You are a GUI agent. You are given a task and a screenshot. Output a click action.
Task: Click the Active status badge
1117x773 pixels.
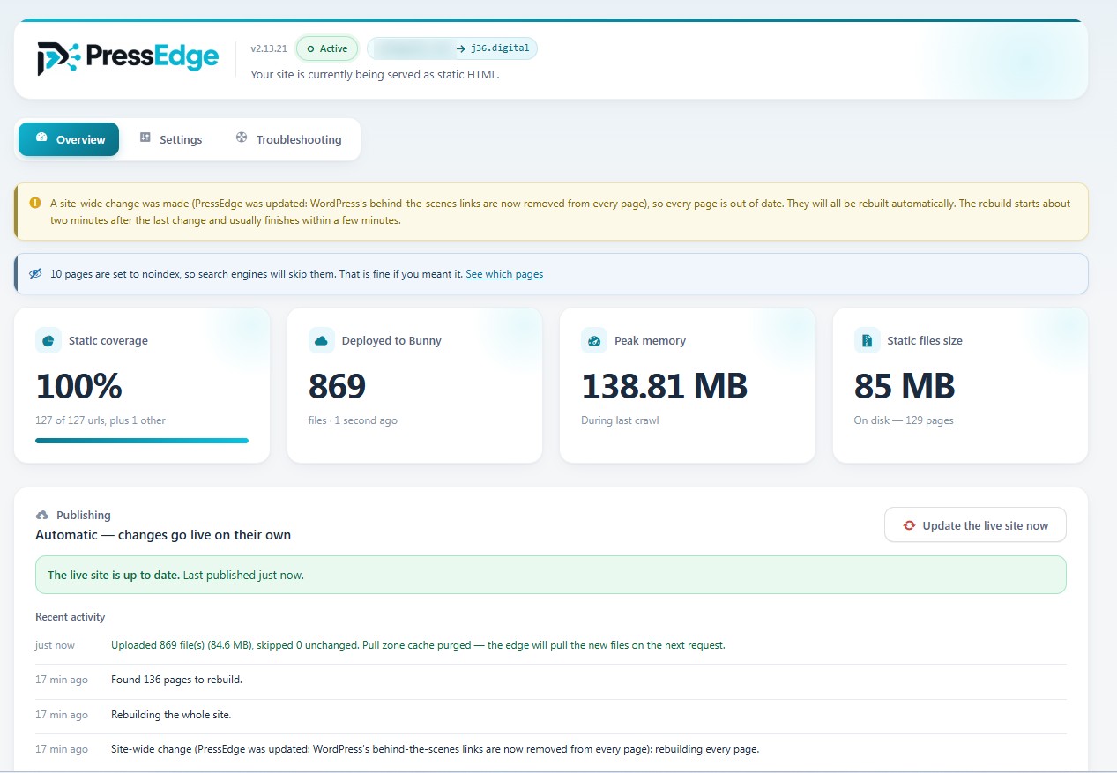pyautogui.click(x=327, y=48)
